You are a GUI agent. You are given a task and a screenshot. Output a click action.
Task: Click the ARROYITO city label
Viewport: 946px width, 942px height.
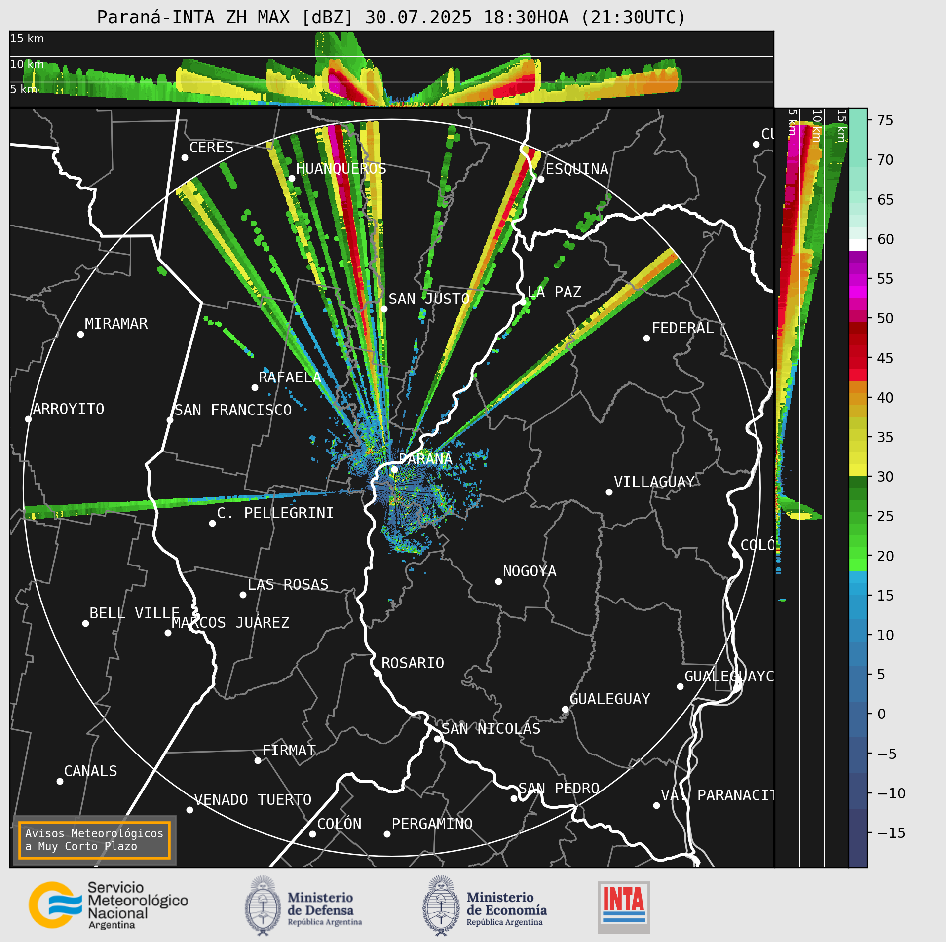click(x=69, y=409)
